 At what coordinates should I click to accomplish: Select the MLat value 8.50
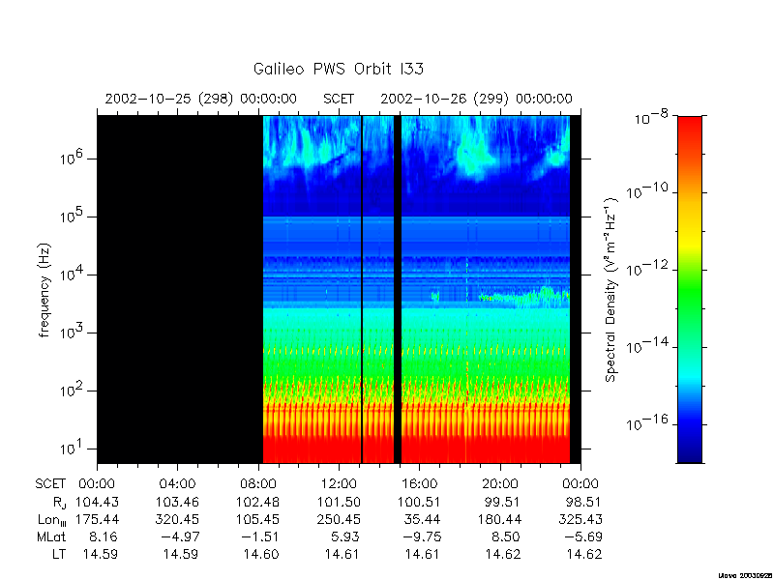(507, 536)
